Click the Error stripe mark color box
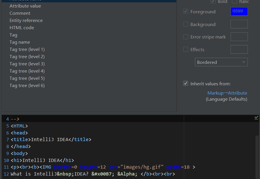The width and height of the screenshot is (260, 179). 239,37
